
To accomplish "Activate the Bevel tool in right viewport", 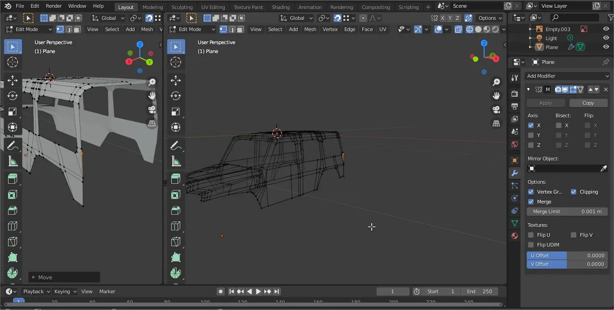I will pos(176,211).
